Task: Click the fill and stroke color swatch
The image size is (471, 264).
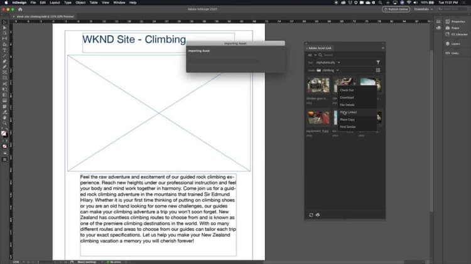Action: coord(4,134)
